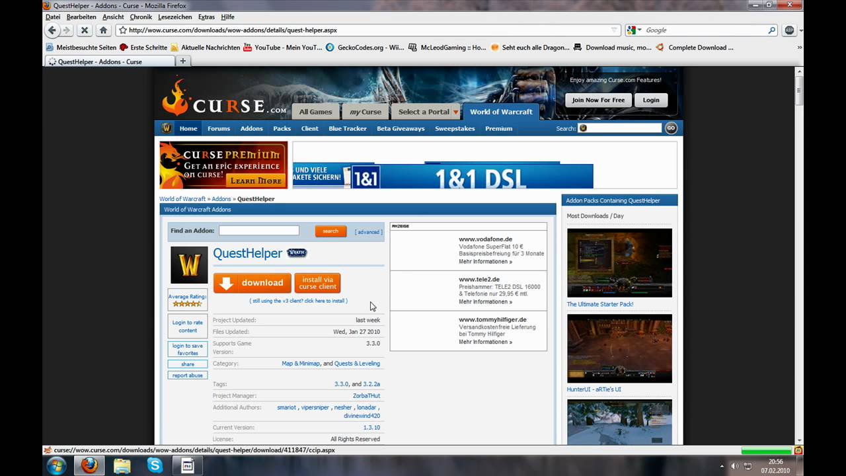Viewport: 846px width, 476px height.
Task: Open Erste Schritte bookmark
Action: tap(143, 48)
